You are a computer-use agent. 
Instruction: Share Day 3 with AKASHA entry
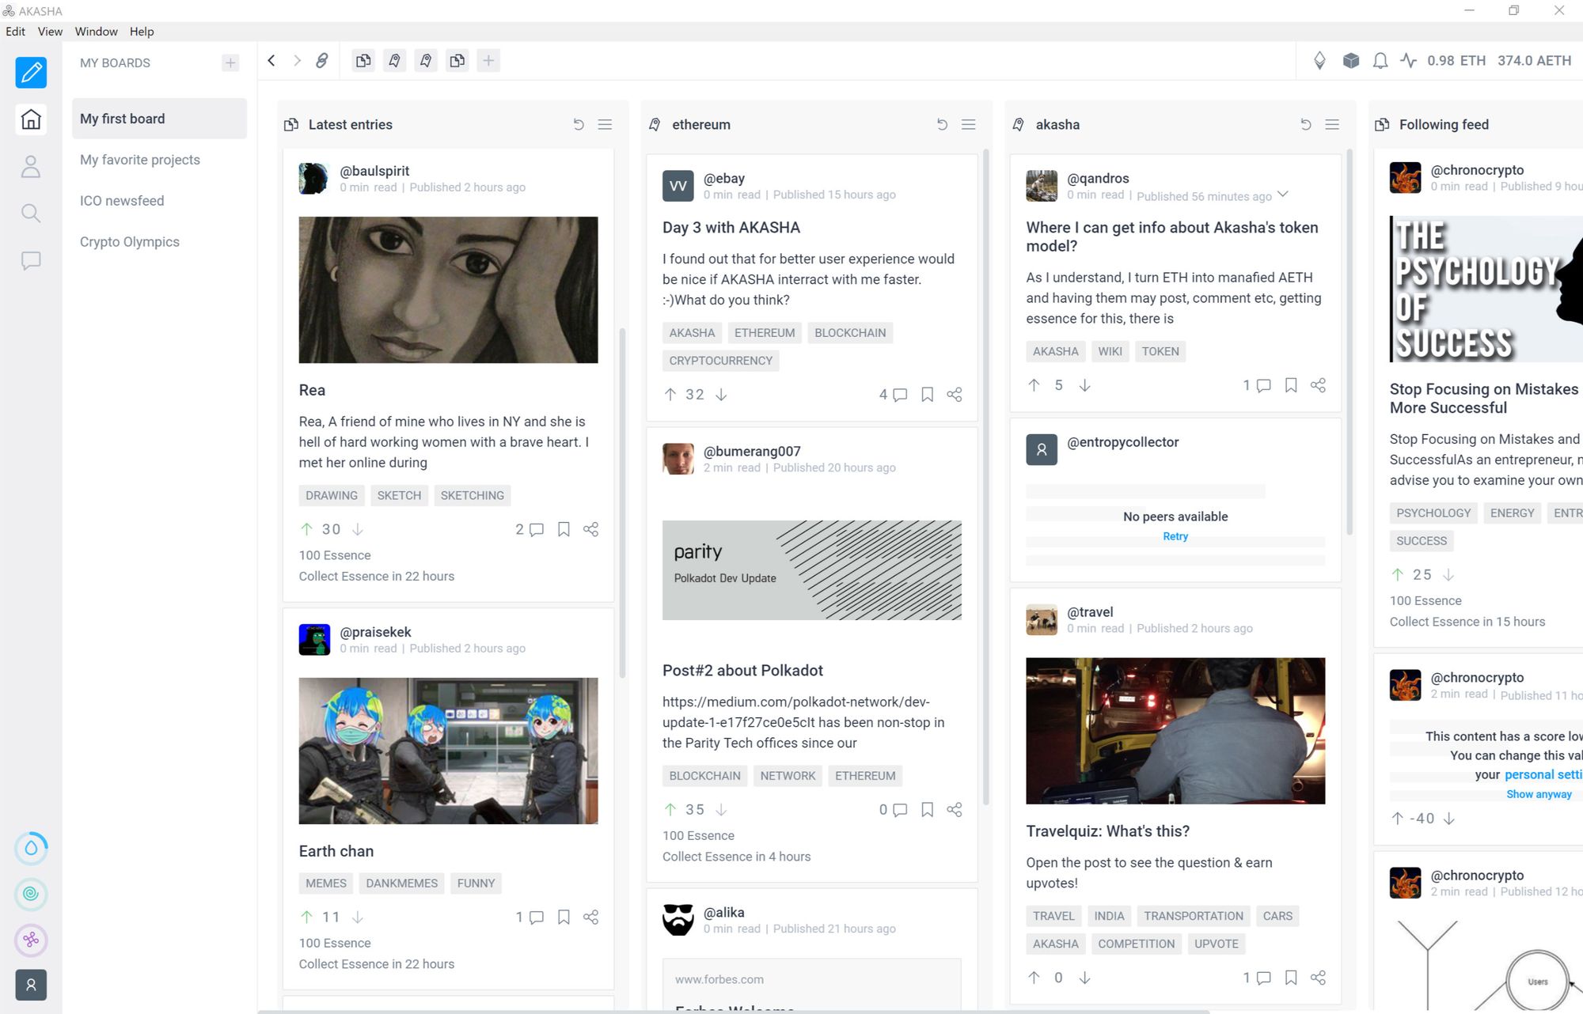(x=955, y=394)
